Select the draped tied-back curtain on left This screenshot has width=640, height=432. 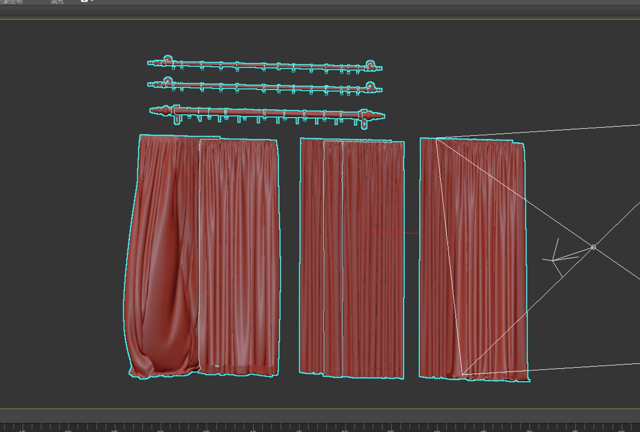point(162,256)
